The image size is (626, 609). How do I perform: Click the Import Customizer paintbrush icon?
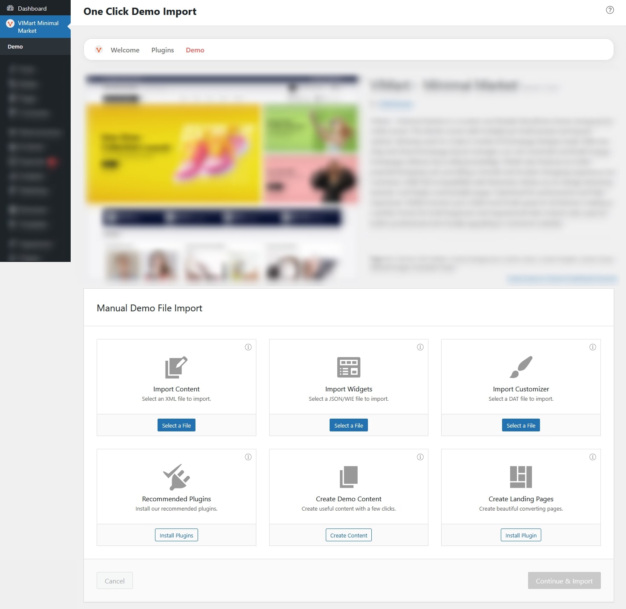(521, 367)
